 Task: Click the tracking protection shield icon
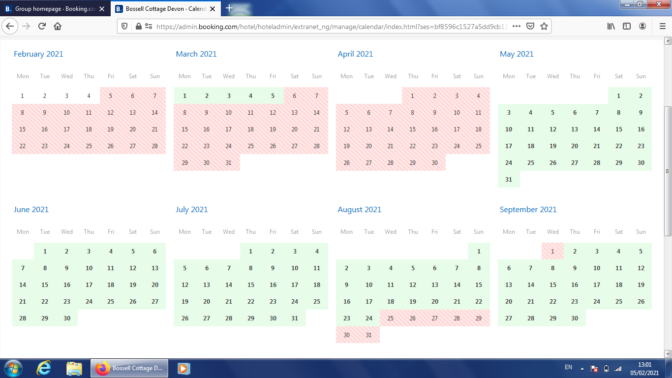coord(124,27)
